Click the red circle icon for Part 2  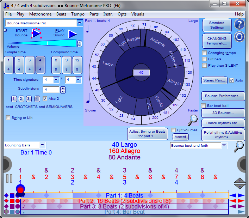coord(18,201)
